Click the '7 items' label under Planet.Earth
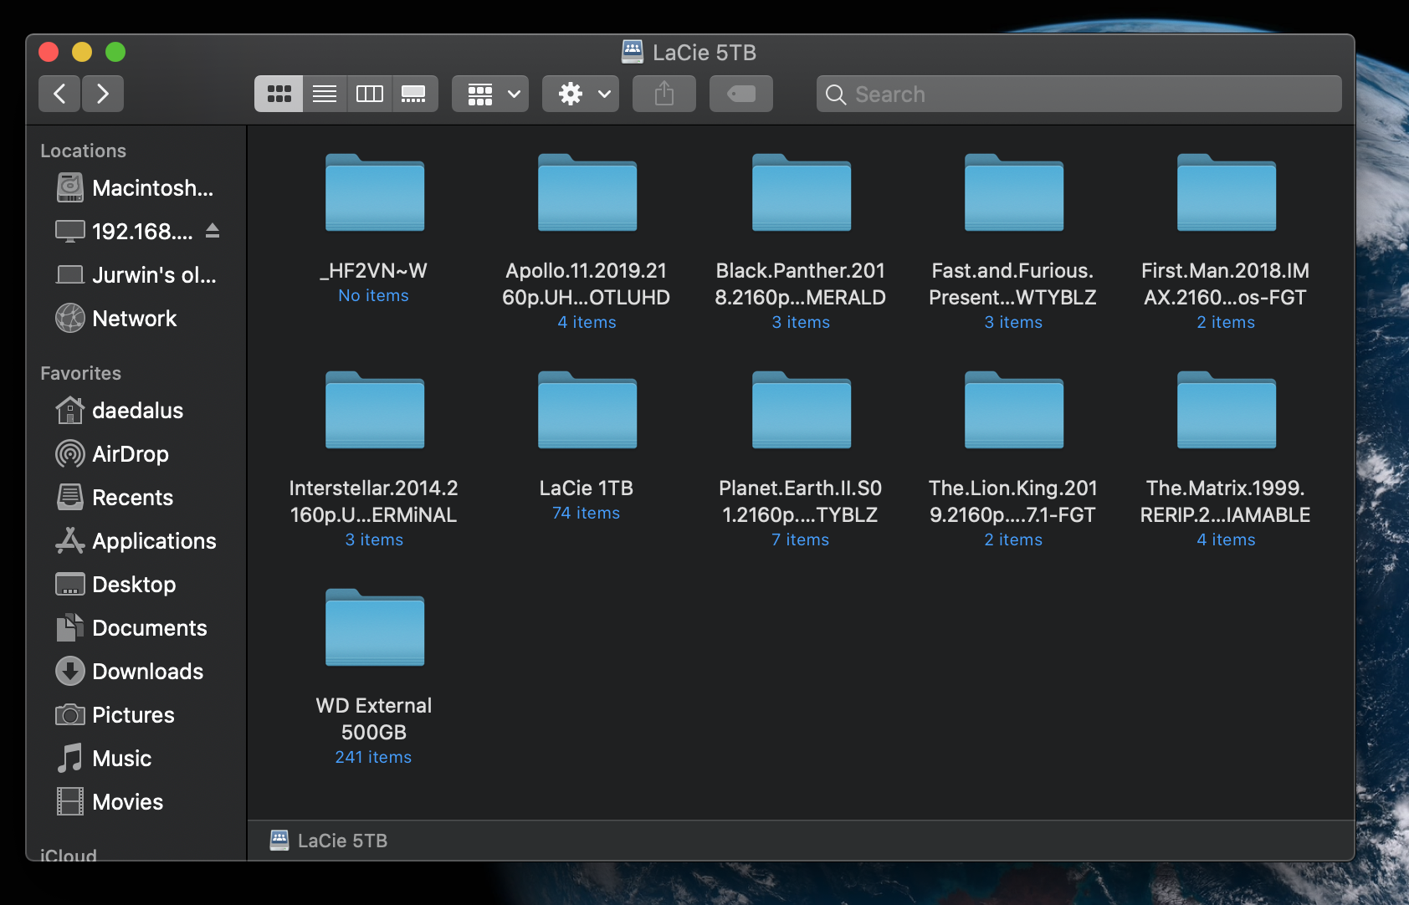This screenshot has height=905, width=1409. (801, 539)
